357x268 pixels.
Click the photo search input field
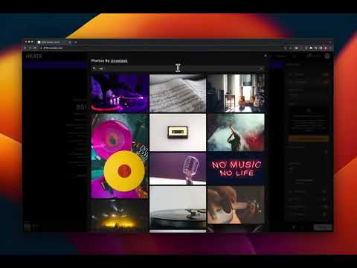[x=177, y=68]
